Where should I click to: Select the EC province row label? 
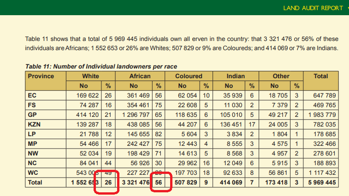tap(32, 96)
